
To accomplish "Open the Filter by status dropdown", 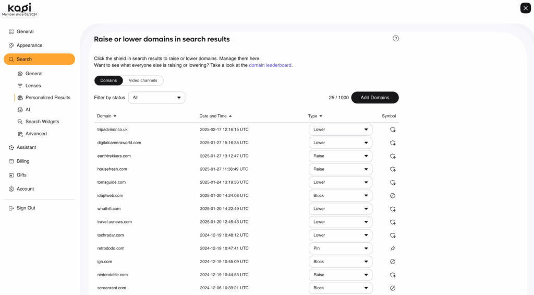I will click(x=156, y=98).
